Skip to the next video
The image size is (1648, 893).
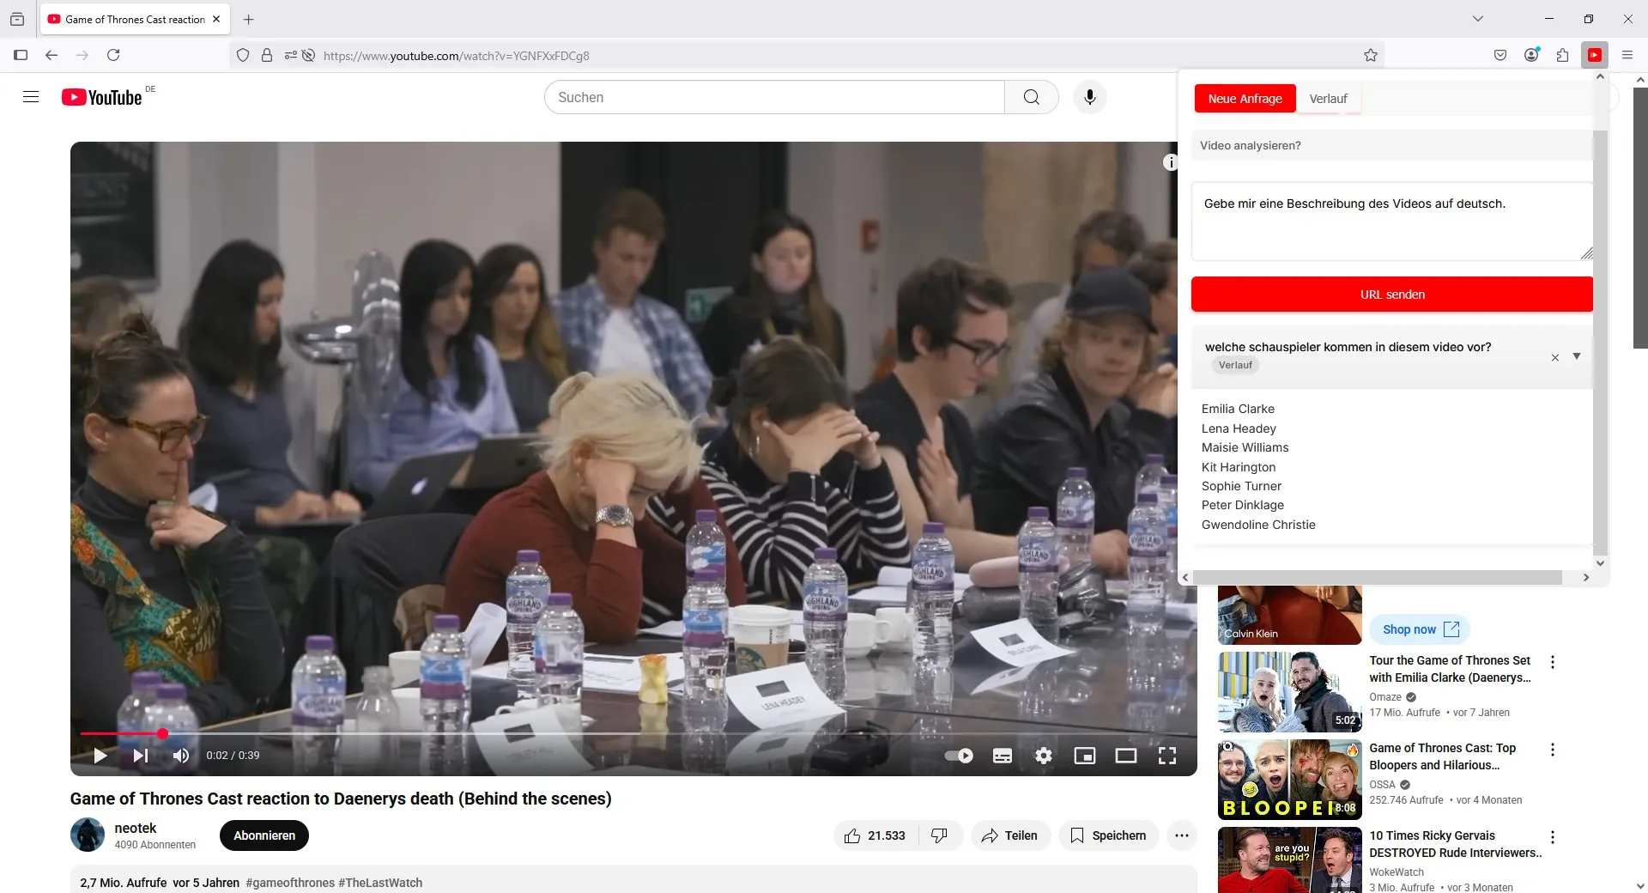[141, 756]
